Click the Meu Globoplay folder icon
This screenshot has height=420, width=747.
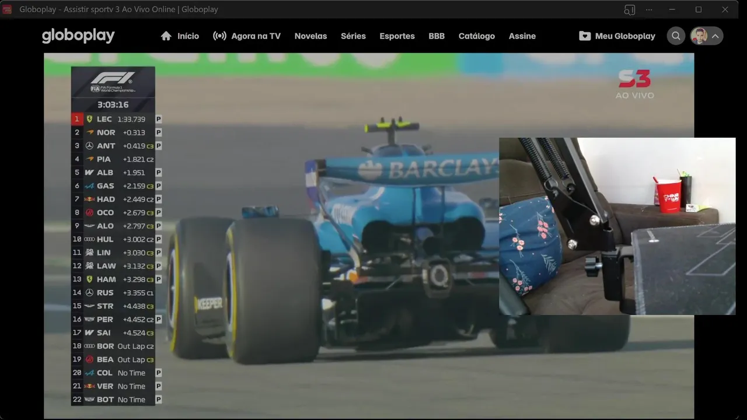pyautogui.click(x=585, y=36)
